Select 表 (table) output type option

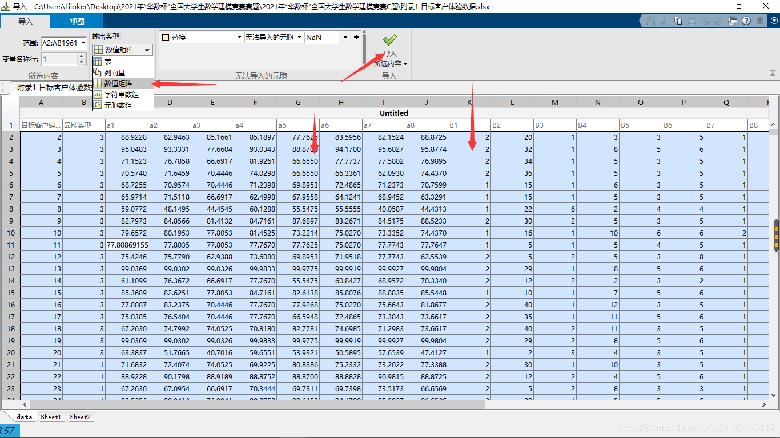tap(108, 62)
